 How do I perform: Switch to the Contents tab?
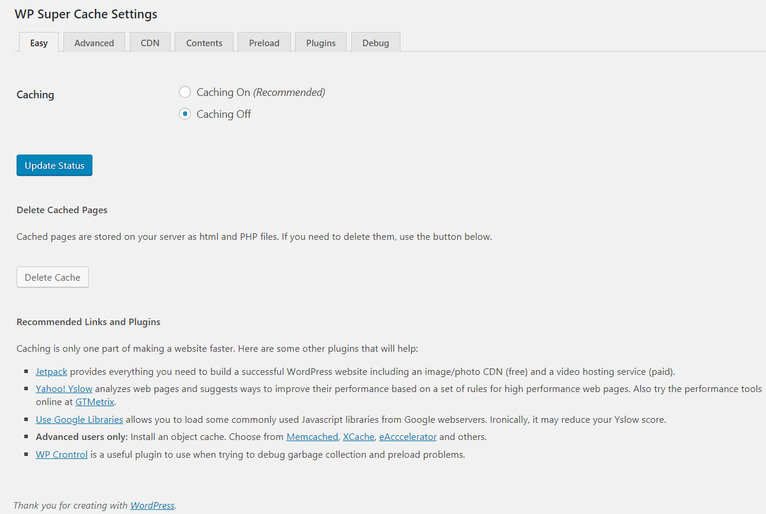(x=204, y=42)
